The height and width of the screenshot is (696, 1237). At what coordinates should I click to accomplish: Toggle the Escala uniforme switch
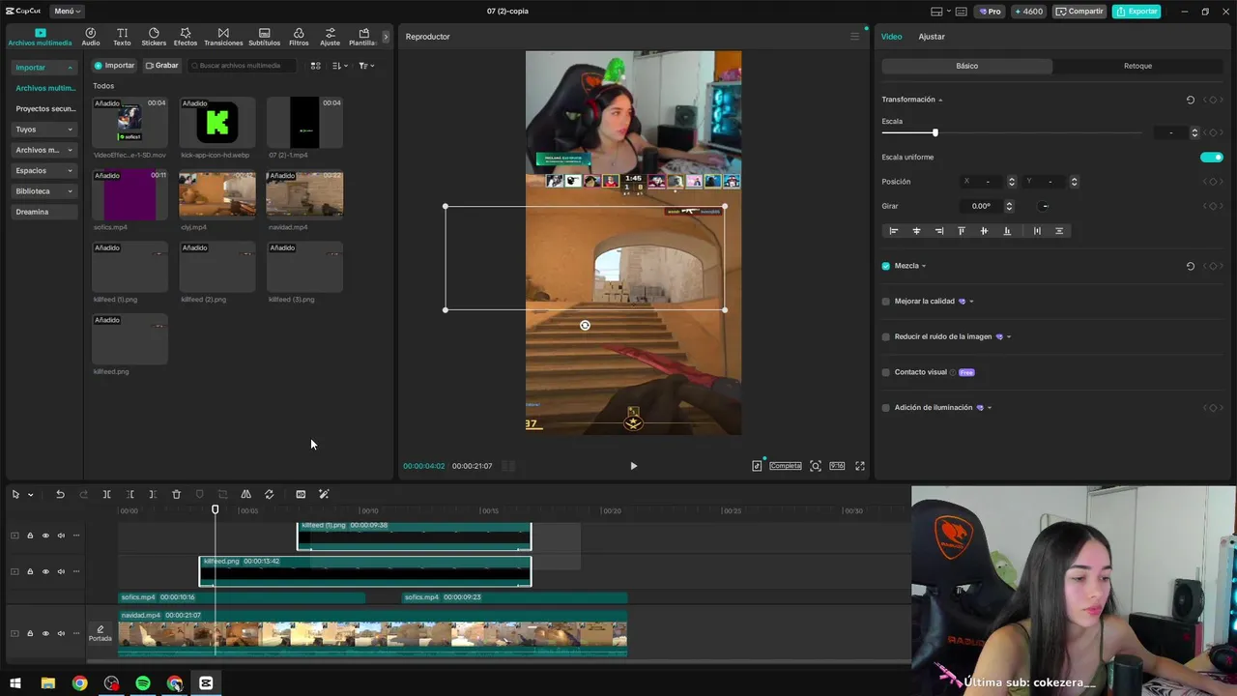[x=1212, y=157]
